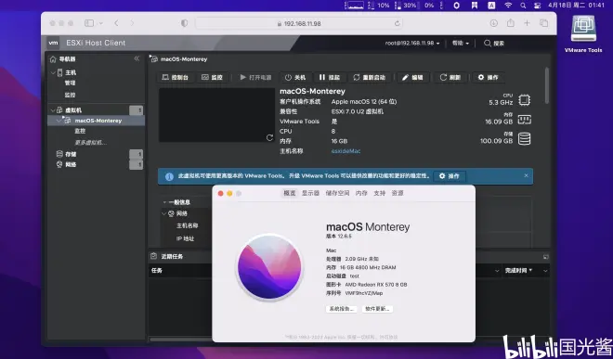This screenshot has width=613, height=359.
Task: Switch to 支持 tab in About This Mac
Action: [x=379, y=193]
